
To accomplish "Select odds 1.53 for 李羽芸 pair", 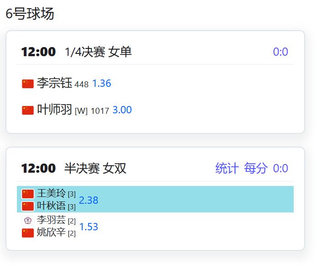I will (89, 227).
